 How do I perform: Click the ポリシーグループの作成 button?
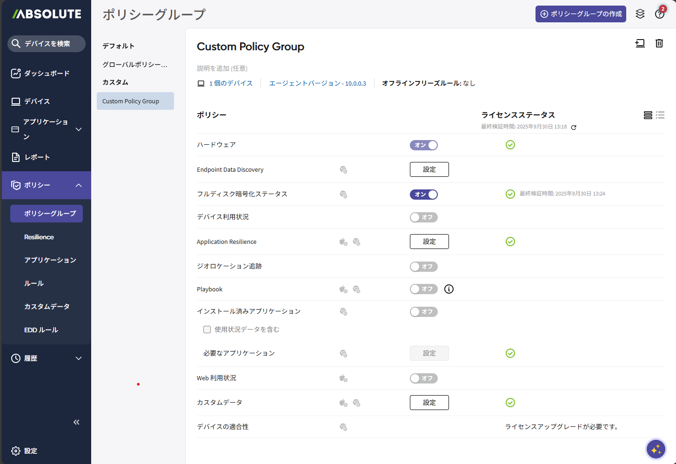[x=581, y=14]
